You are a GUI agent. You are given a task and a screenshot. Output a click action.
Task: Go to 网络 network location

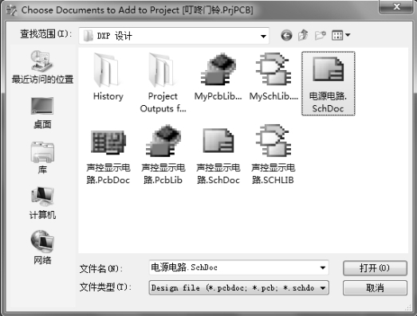point(42,248)
